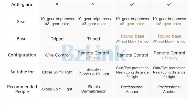The width and height of the screenshot is (192, 106).
Task: Select the Remote Control cell without Display text
Action: pyautogui.click(x=132, y=55)
